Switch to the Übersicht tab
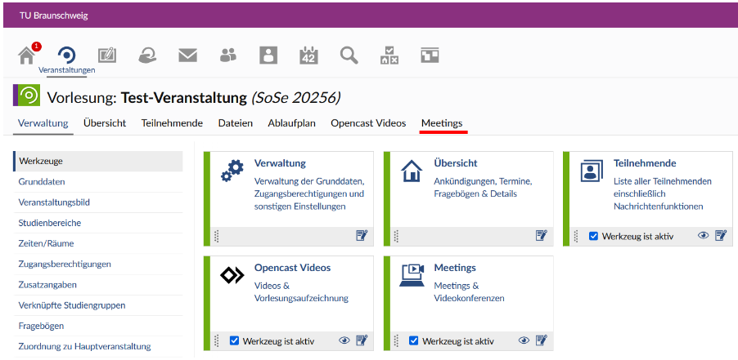Viewport: 738px width, 360px height. click(105, 123)
